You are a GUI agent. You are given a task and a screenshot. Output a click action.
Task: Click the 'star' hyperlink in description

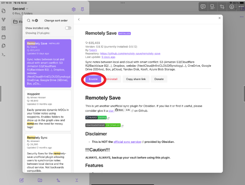[111, 111]
